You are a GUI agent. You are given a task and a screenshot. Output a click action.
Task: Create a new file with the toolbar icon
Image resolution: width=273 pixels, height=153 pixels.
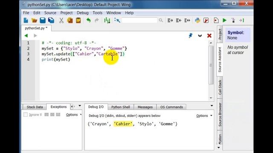(x=26, y=20)
